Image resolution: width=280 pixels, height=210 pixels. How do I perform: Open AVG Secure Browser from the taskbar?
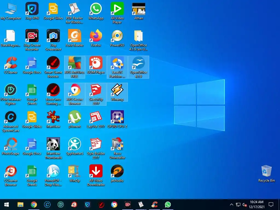(114, 205)
